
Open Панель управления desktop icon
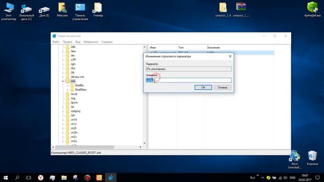[80, 12]
